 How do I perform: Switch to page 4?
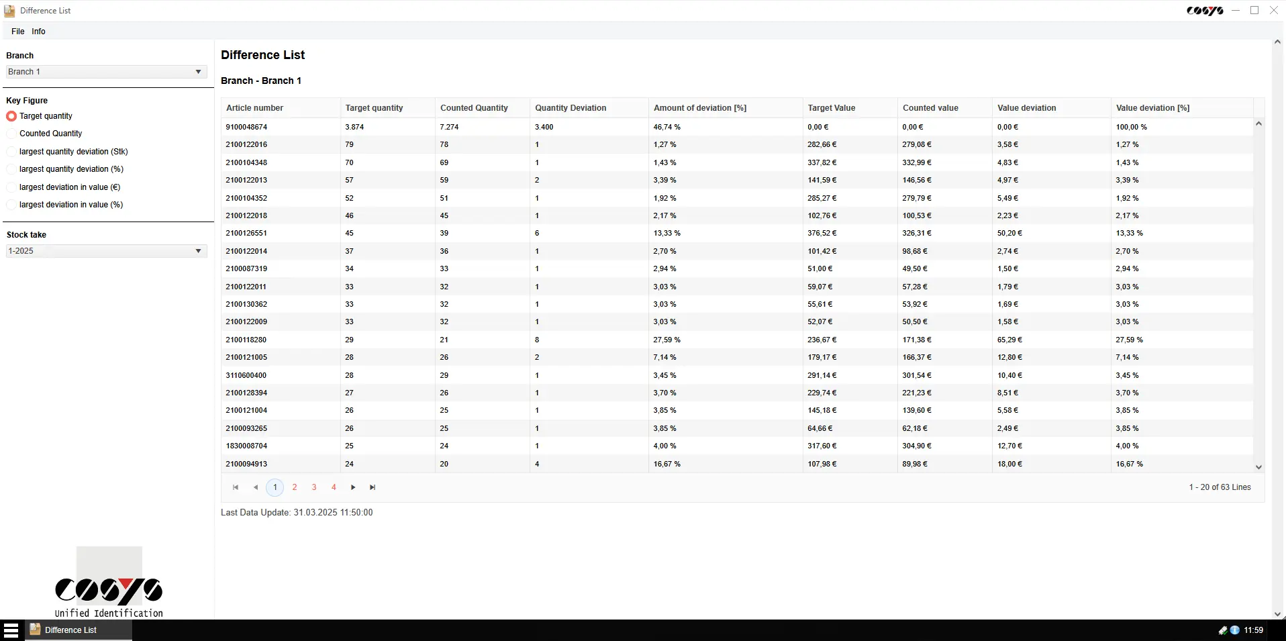point(334,487)
